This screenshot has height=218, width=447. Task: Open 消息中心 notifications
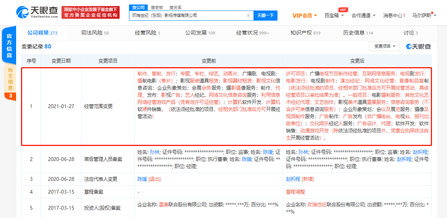click(394, 15)
